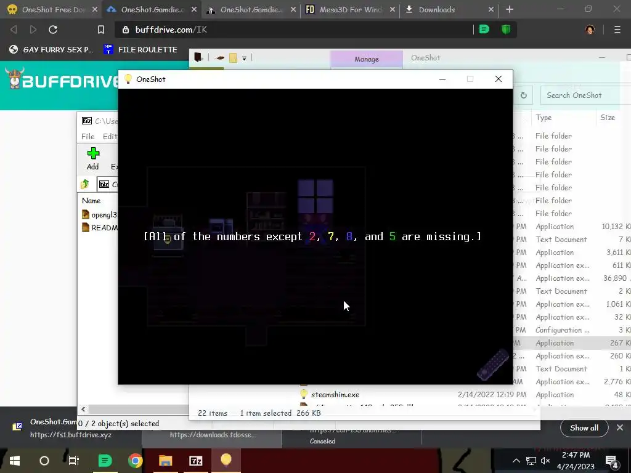
Task: Open the taskbar clock and date
Action: pos(576,461)
